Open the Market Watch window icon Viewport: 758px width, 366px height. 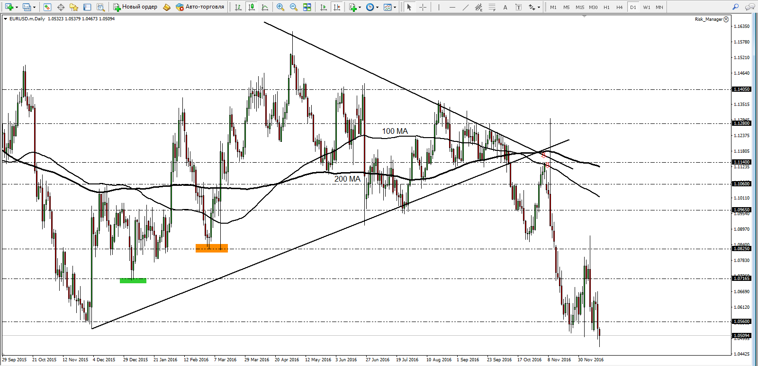pyautogui.click(x=47, y=7)
